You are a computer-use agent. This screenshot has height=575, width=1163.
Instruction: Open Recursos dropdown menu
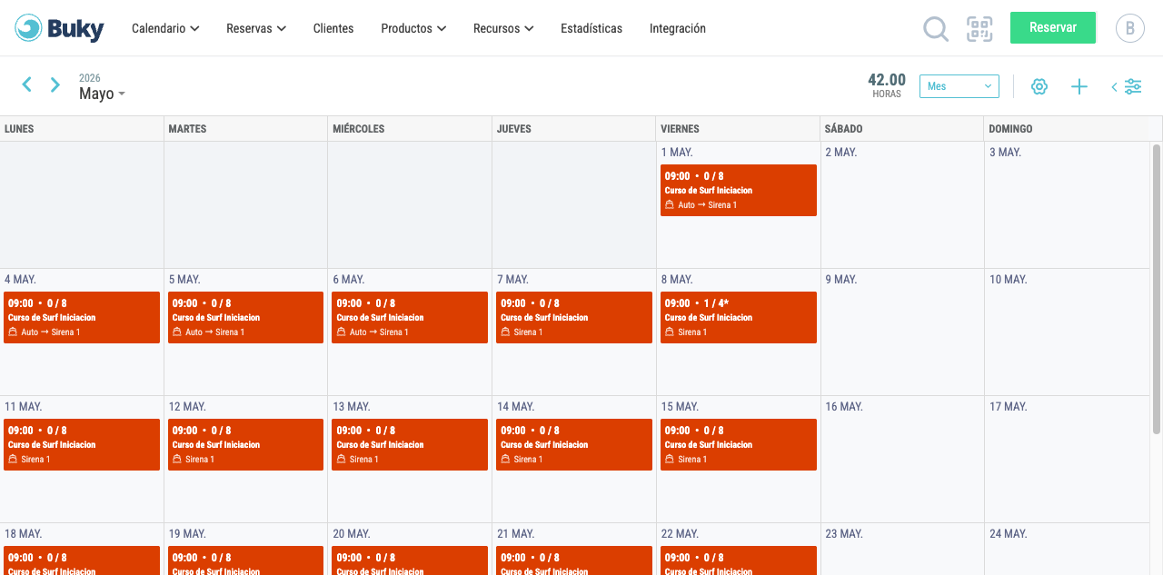pos(503,28)
